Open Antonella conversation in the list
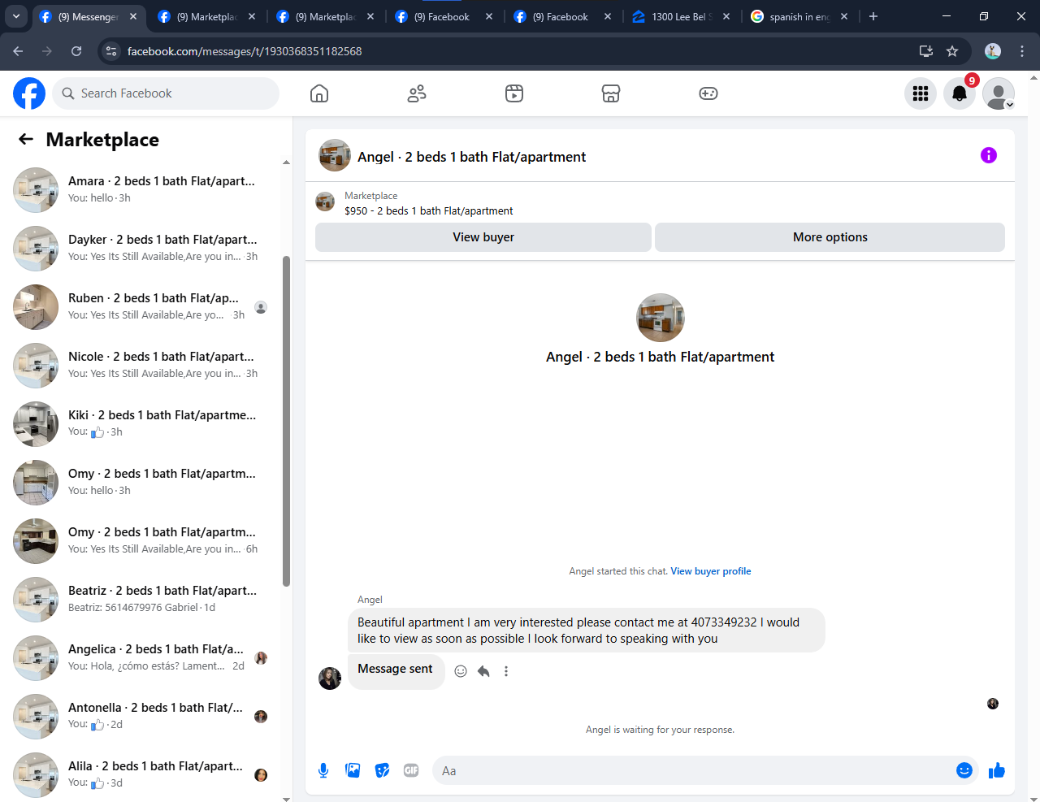This screenshot has height=802, width=1040. (x=143, y=717)
